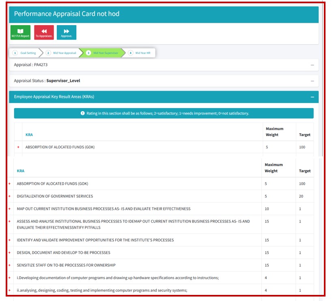Collapse the Appraisal Status panel
This screenshot has height=301, width=332.
click(x=312, y=81)
